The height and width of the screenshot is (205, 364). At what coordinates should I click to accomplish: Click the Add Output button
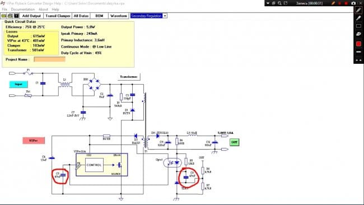point(31,16)
